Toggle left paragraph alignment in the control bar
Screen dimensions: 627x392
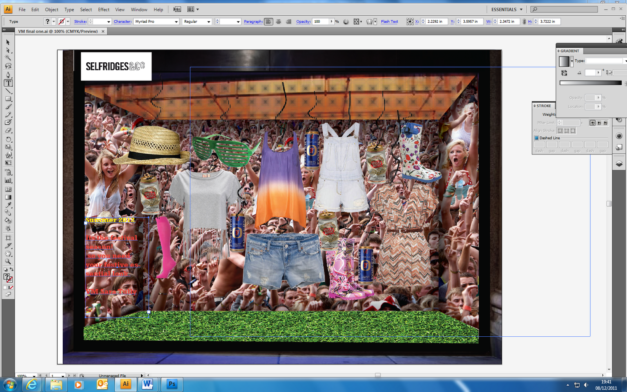tap(268, 22)
